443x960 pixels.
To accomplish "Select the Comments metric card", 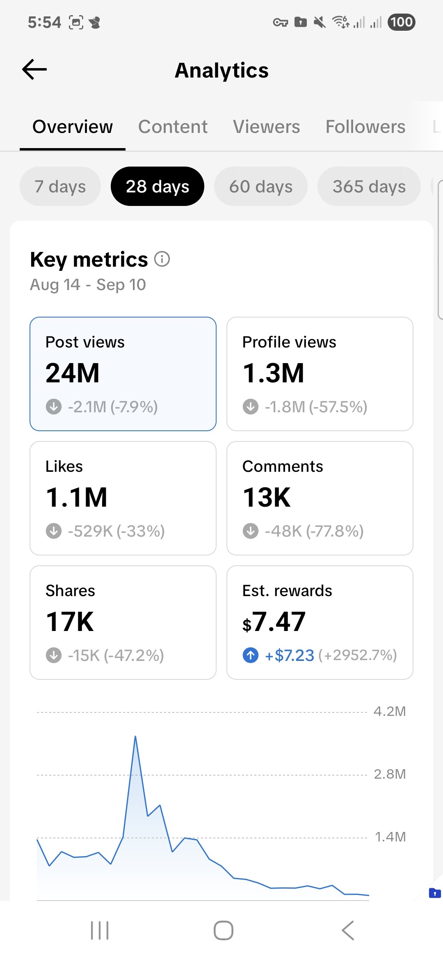I will click(x=320, y=498).
